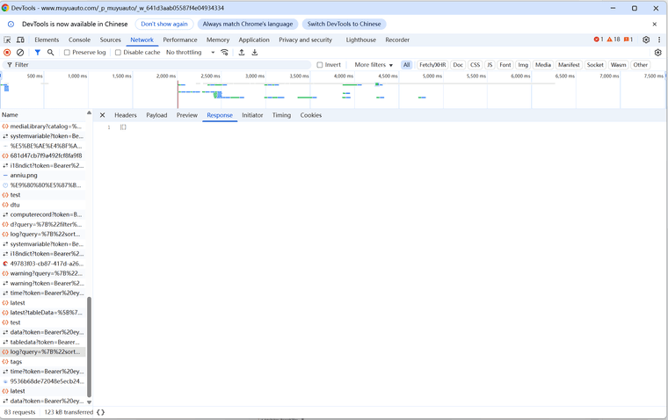Image resolution: width=668 pixels, height=420 pixels.
Task: Sort requests by Name column header
Action: point(42,114)
